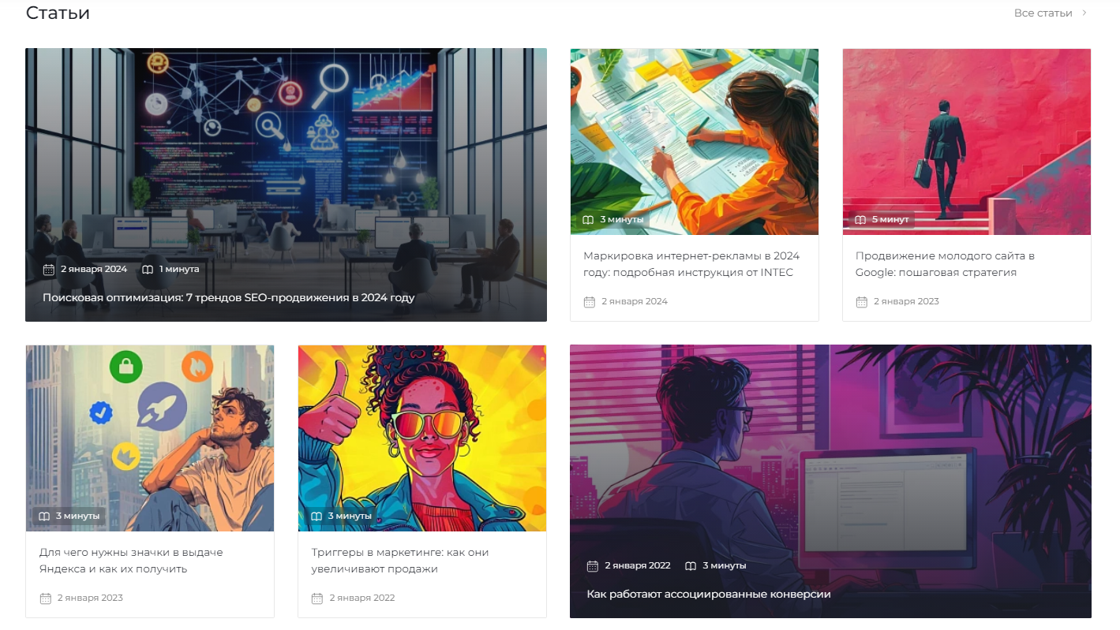
Task: Click the businessman on red stairs thumbnail
Action: pyautogui.click(x=967, y=142)
